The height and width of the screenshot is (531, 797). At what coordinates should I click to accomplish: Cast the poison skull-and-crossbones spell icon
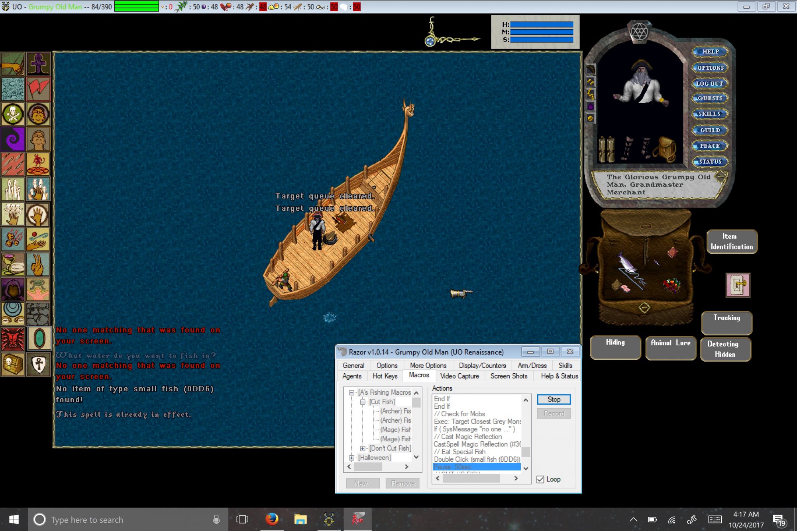pyautogui.click(x=13, y=114)
